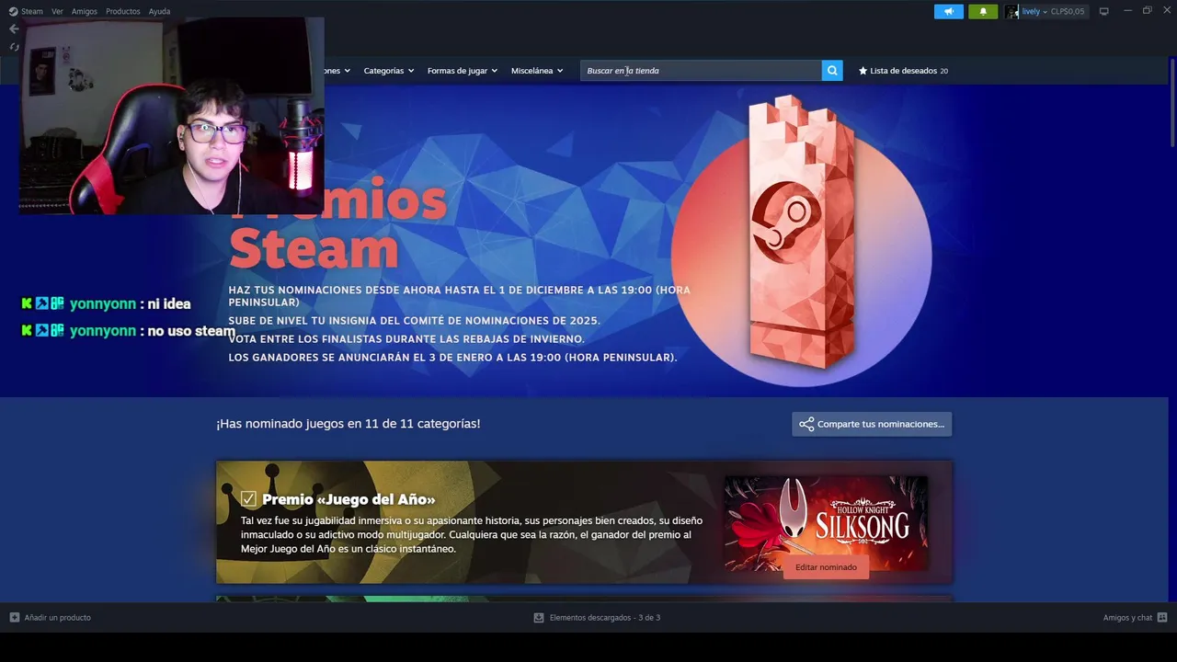Screen dimensions: 1177x662
Task: Open the Ayuda menu
Action: [x=160, y=11]
